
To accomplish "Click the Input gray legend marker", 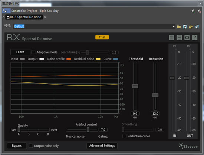I will (x=22, y=59).
